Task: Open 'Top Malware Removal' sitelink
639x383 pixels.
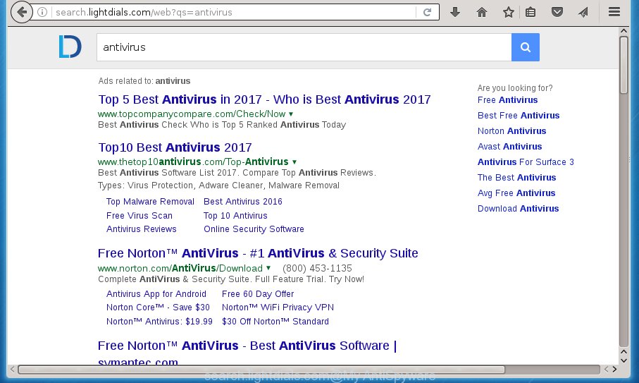Action: 150,202
